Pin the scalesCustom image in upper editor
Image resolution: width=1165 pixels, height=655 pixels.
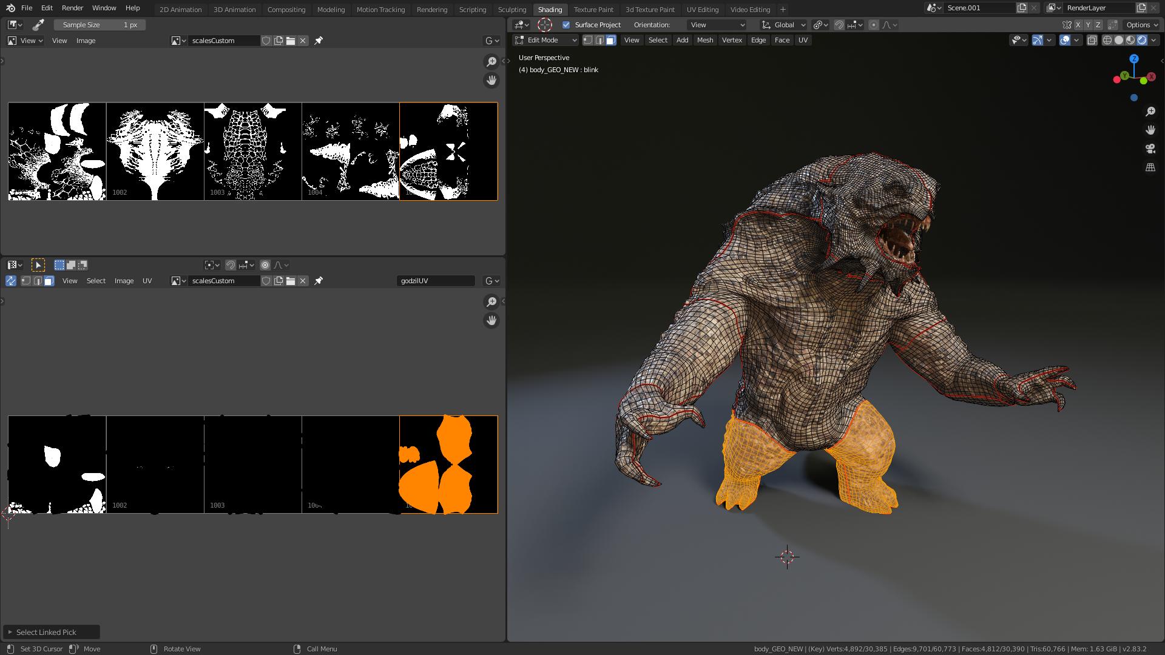[319, 41]
